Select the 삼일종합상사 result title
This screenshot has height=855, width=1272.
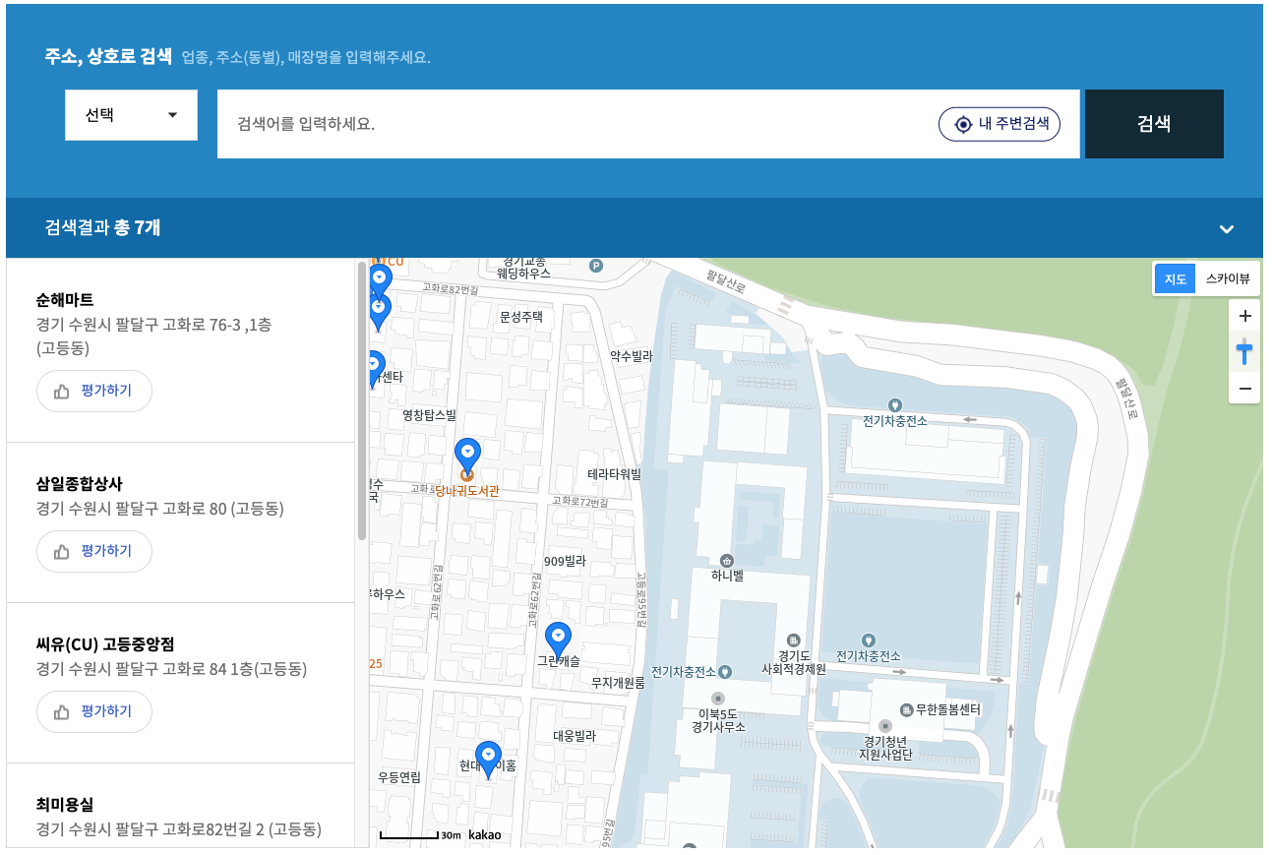coord(80,483)
